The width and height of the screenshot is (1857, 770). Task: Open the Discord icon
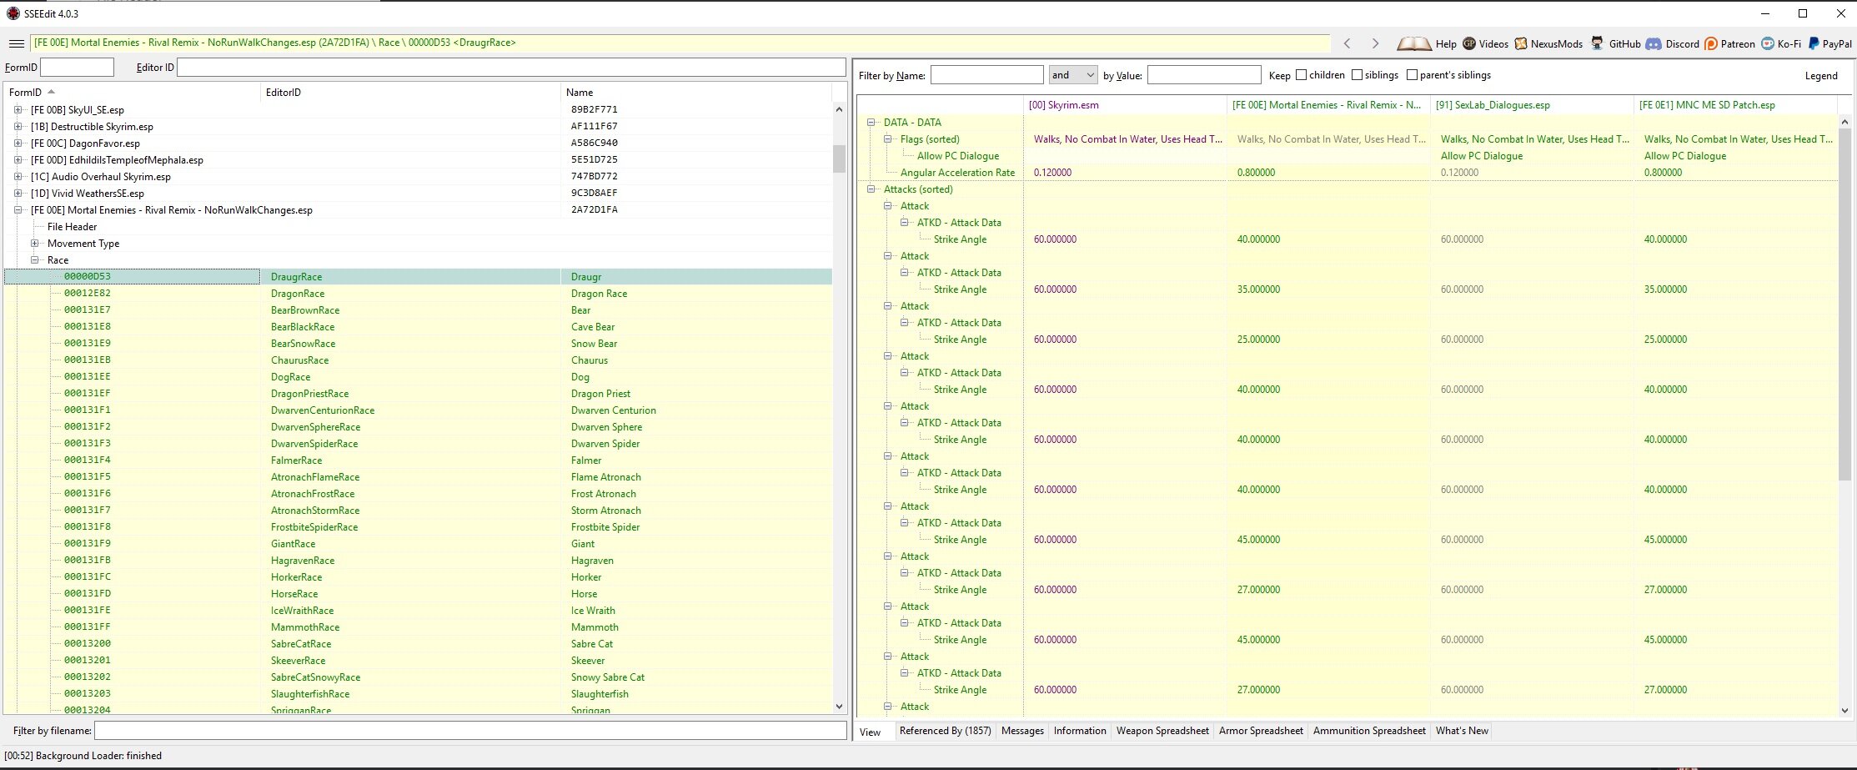(1654, 43)
